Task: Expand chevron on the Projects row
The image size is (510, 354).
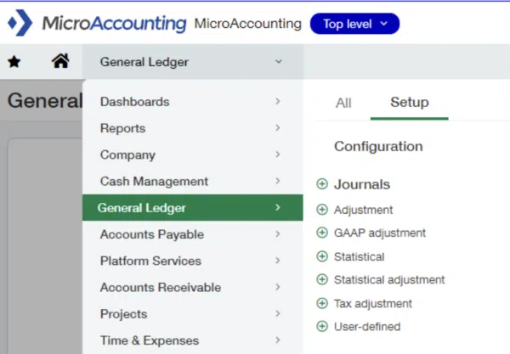Action: click(277, 314)
